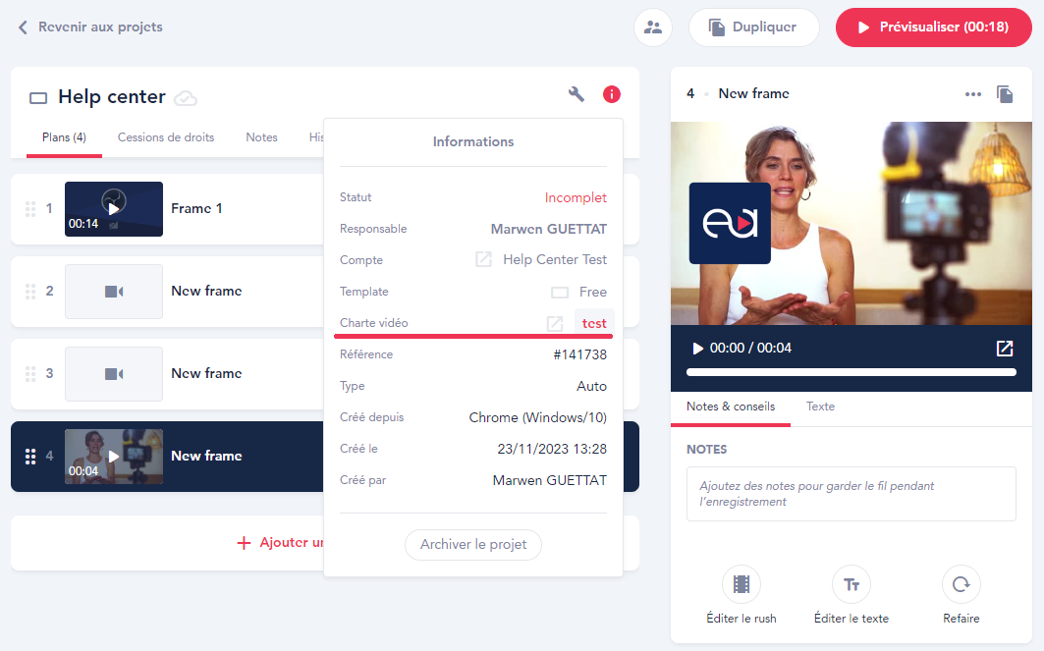Go back via Revenir aux projets
The width and height of the screenshot is (1044, 651).
90,27
